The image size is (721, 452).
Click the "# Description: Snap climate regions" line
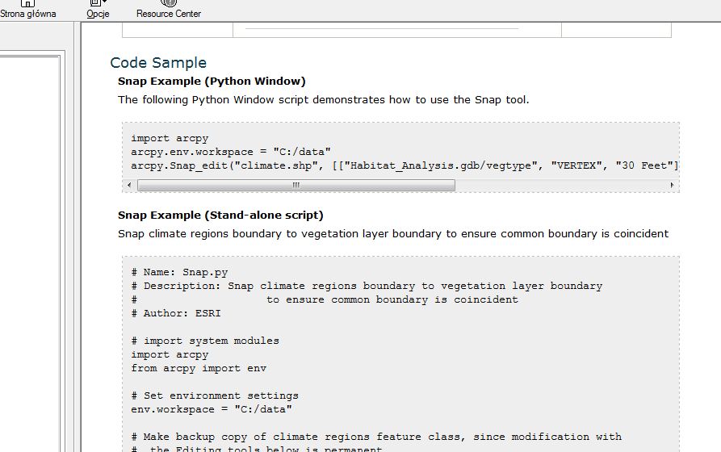367,286
